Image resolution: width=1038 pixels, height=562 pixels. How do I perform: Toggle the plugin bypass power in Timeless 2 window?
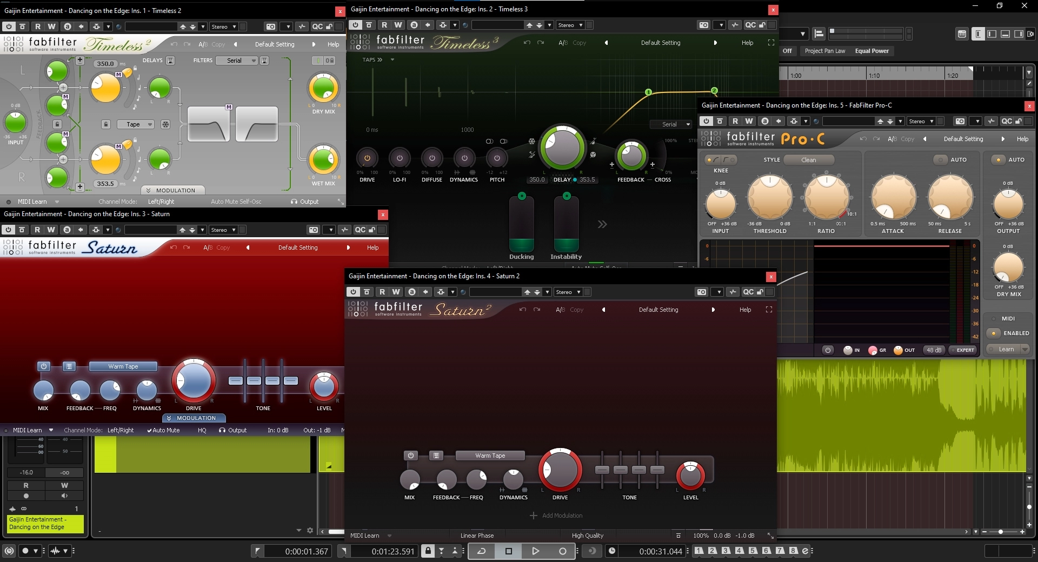click(8, 26)
